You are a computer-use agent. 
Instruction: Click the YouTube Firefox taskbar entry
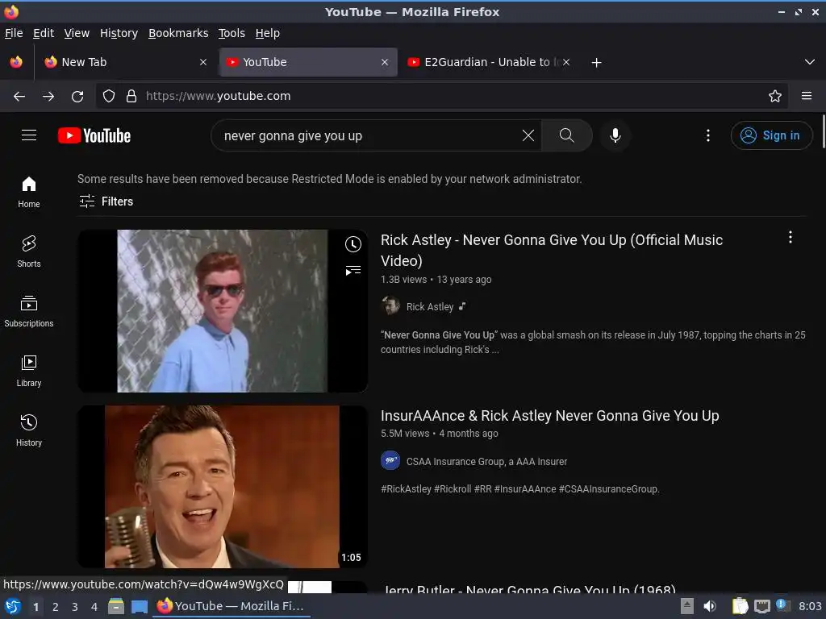click(232, 606)
